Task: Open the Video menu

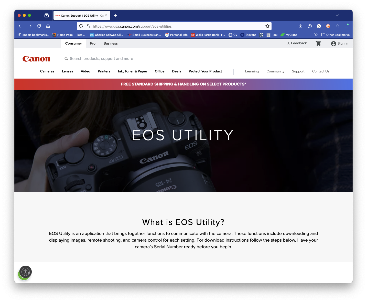Action: (85, 71)
